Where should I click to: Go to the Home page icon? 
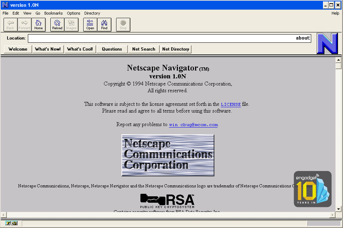[39, 25]
